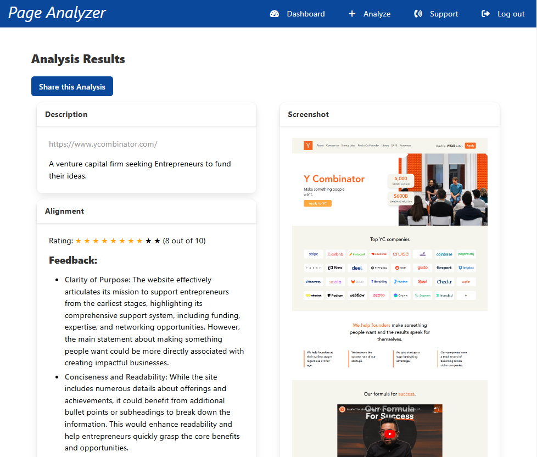Click the coinbase logo tile
Screen dimensions: 537x457
pyautogui.click(x=444, y=254)
